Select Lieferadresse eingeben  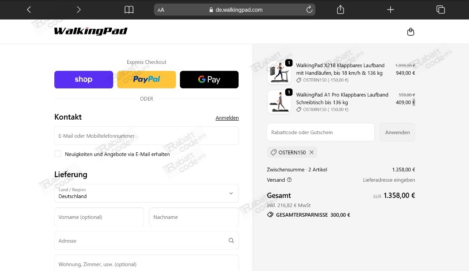389,180
